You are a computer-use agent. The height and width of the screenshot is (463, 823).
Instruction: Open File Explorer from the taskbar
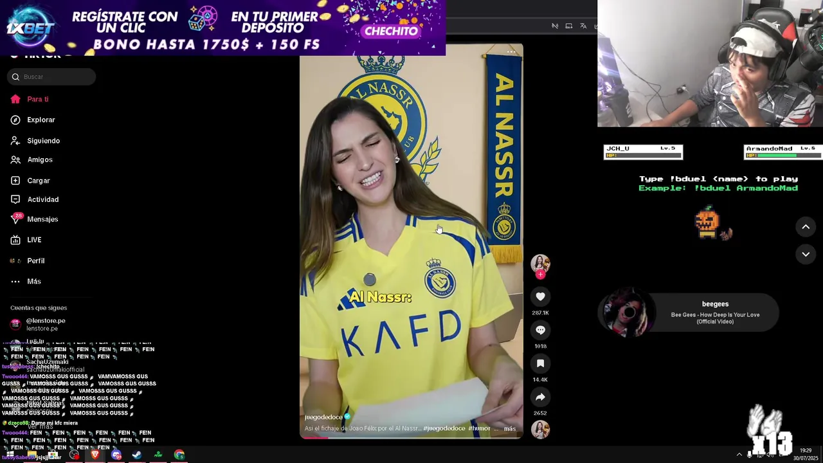click(x=32, y=455)
